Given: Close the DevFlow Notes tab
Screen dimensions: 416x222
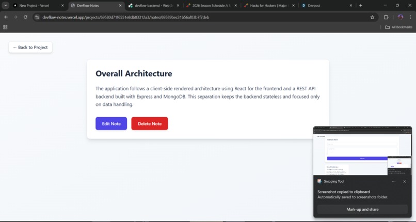Looking at the screenshot, I should 120,6.
